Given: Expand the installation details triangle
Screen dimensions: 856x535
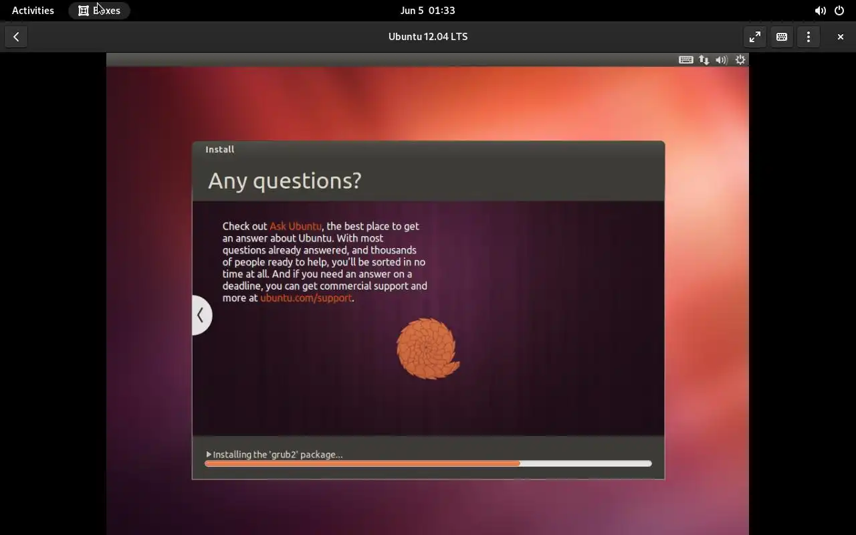Looking at the screenshot, I should coord(209,454).
